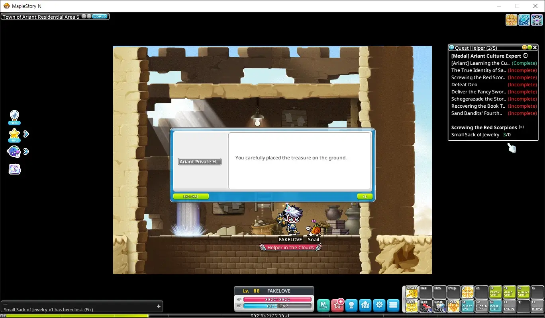Click the Pdn skill quickslot
The width and height of the screenshot is (545, 318).
[x=454, y=306]
